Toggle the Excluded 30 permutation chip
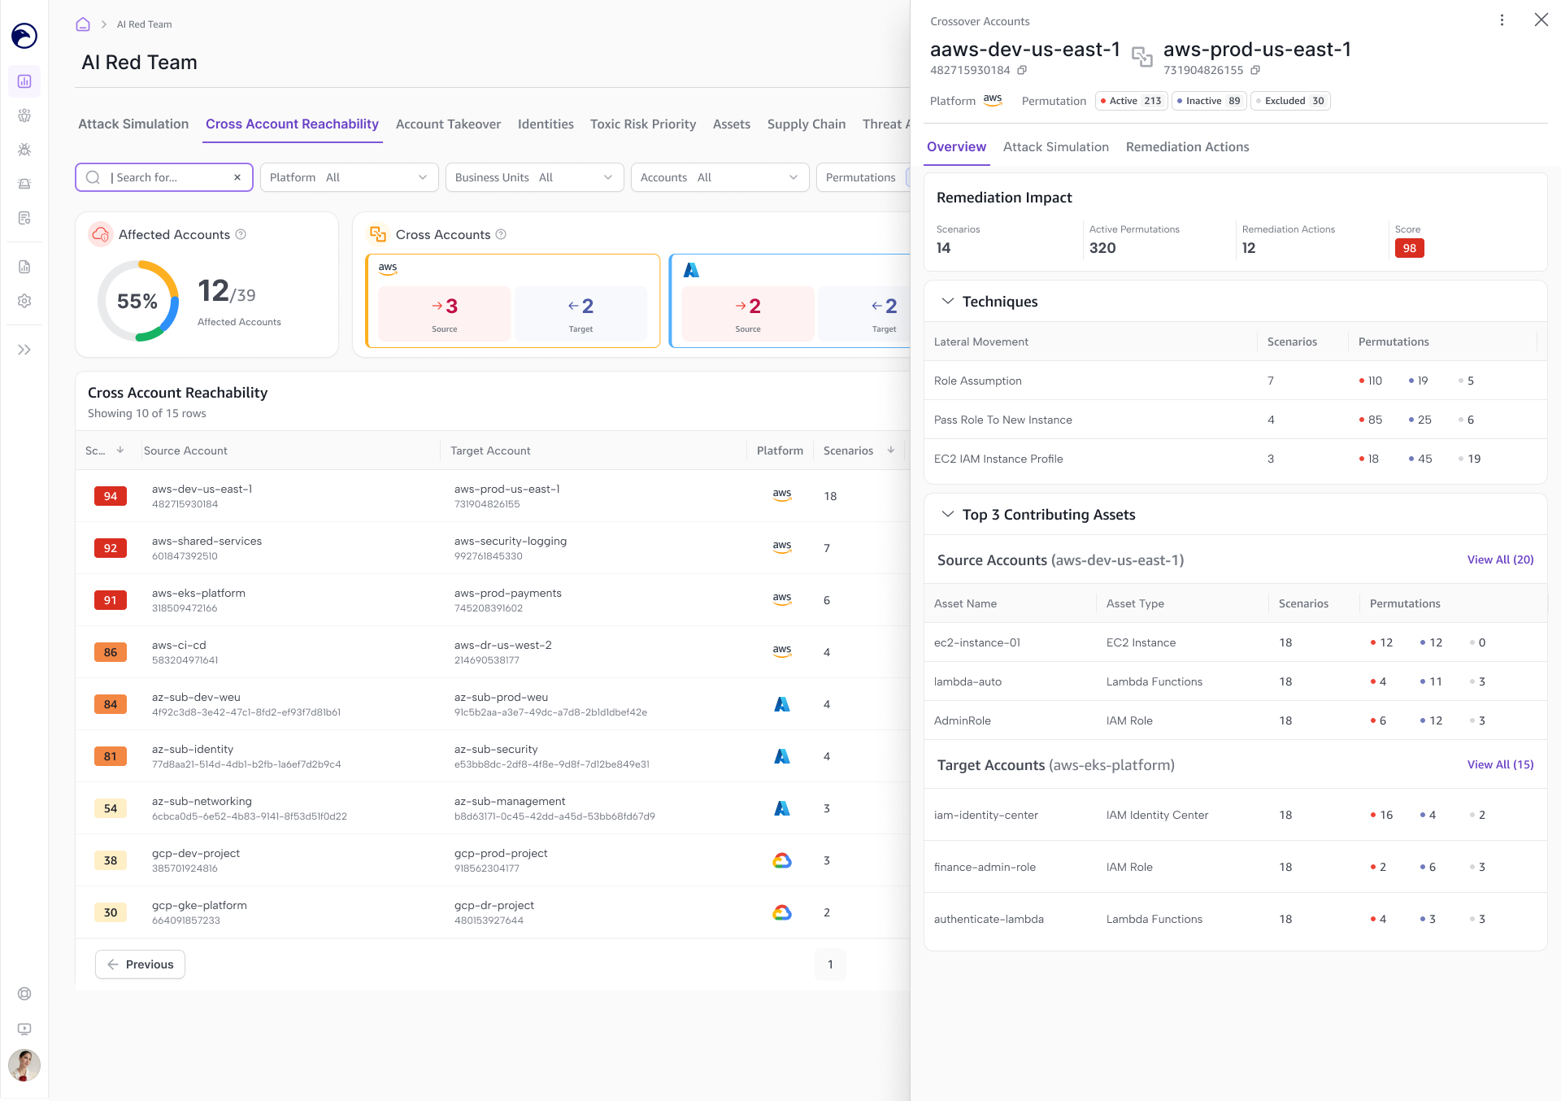1561x1101 pixels. pos(1290,101)
